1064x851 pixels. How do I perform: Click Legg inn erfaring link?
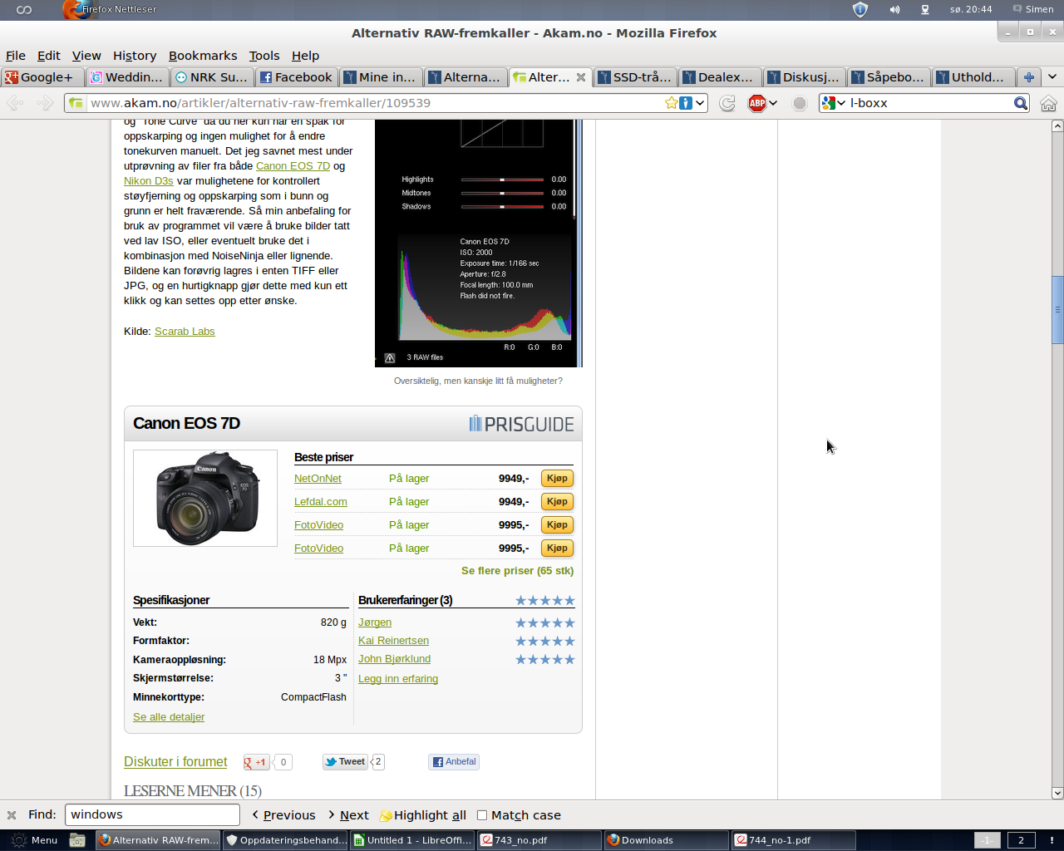[398, 679]
